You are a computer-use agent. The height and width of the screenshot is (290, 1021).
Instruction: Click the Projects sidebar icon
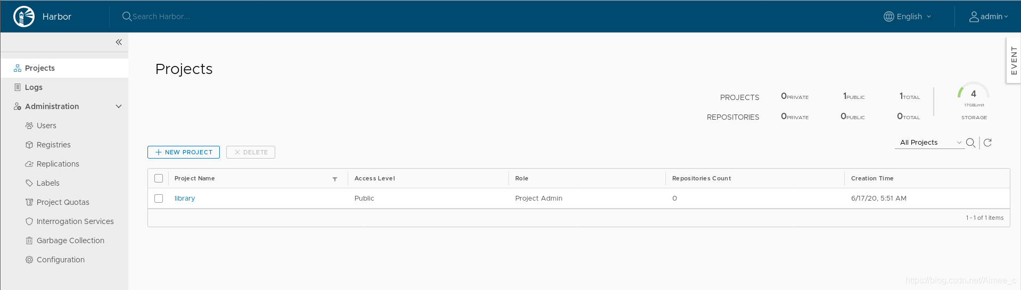18,68
